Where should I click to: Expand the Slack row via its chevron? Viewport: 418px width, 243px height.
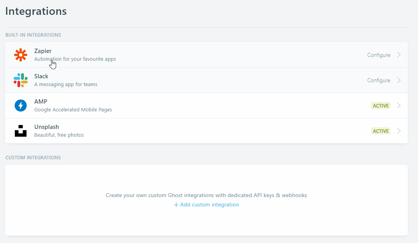[x=399, y=80]
